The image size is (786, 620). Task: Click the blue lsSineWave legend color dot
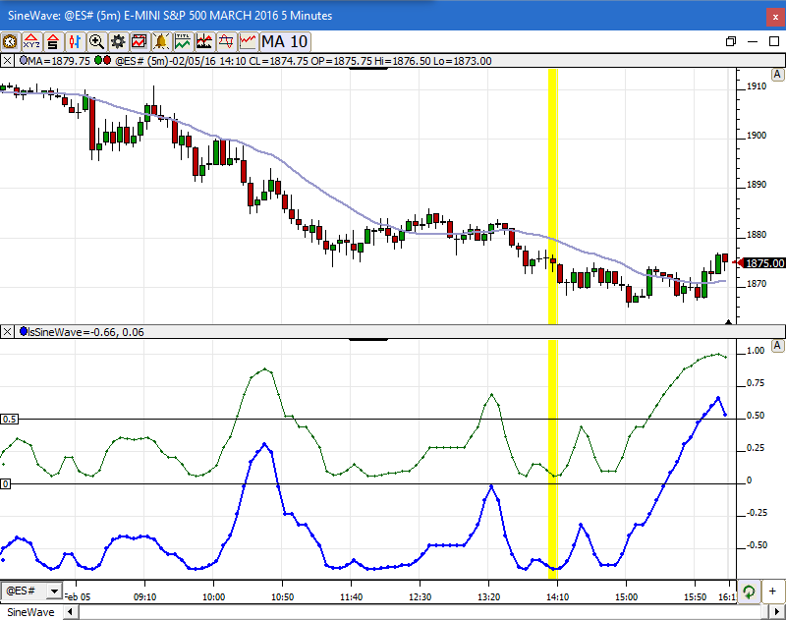pyautogui.click(x=23, y=332)
